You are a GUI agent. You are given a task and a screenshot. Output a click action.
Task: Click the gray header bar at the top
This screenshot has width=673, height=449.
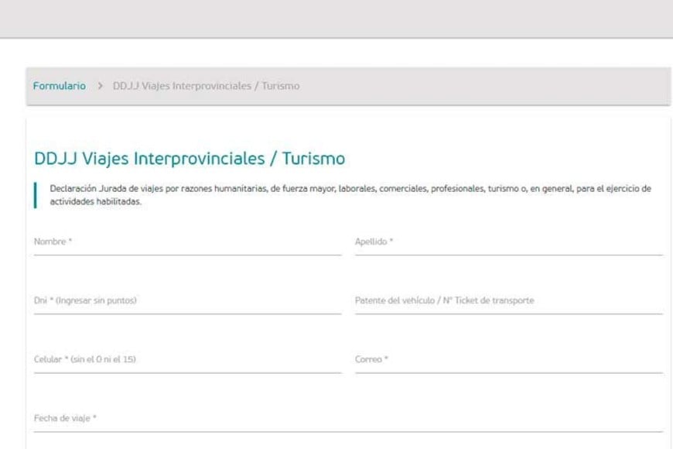(x=336, y=19)
